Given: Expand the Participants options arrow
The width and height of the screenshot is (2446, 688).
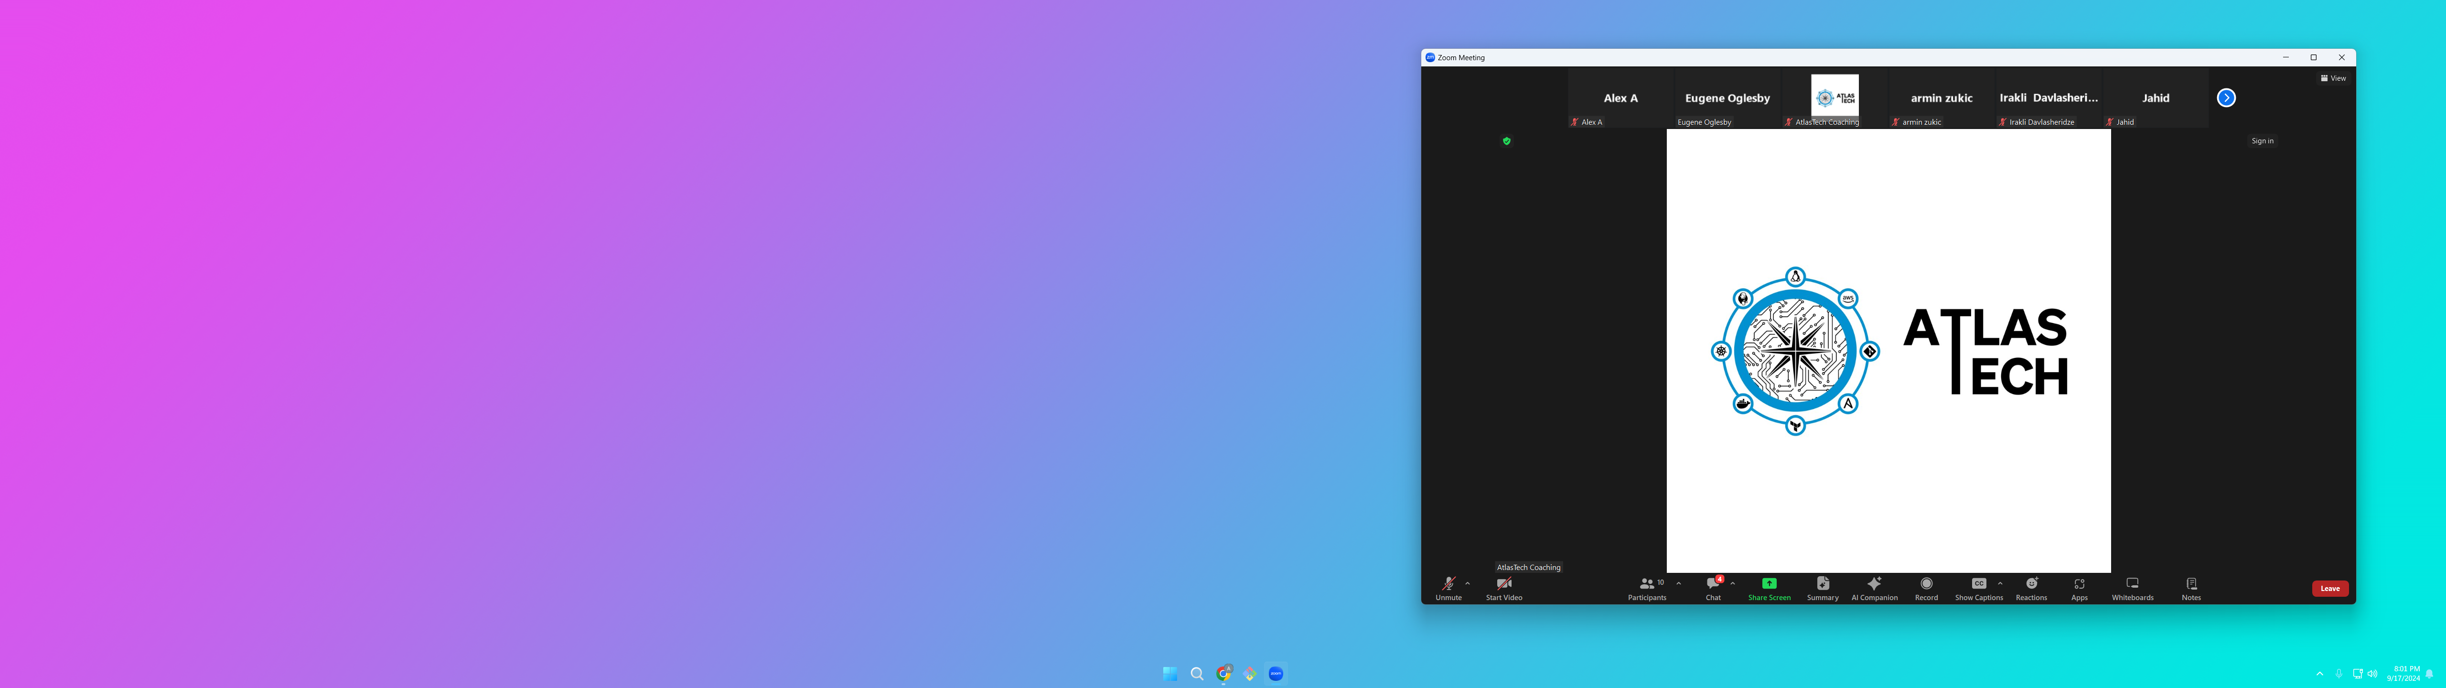Looking at the screenshot, I should [1678, 583].
